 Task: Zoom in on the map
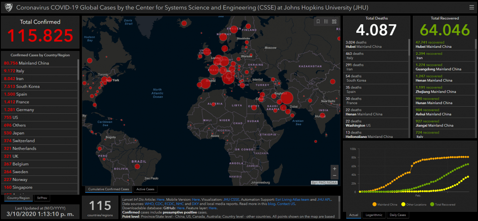coord(334,169)
